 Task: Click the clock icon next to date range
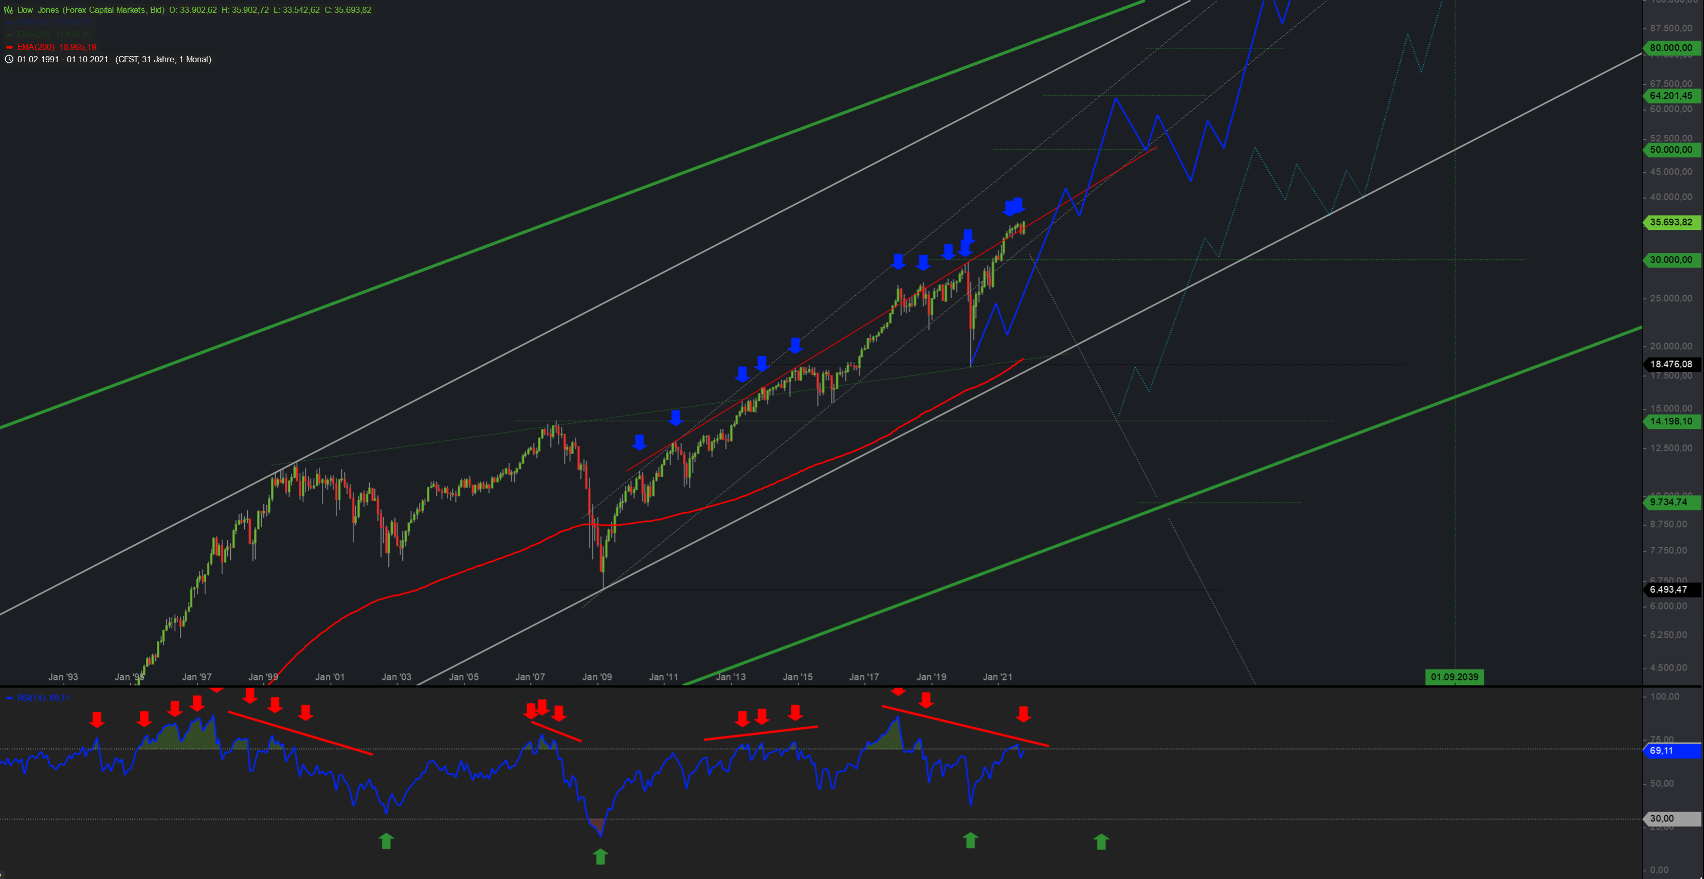[9, 60]
